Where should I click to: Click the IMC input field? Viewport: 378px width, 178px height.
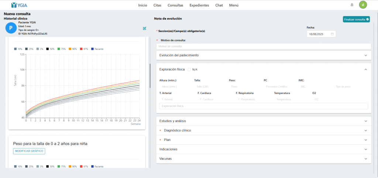(315, 87)
